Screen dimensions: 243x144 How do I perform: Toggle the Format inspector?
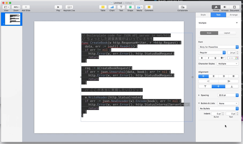click(x=216, y=7)
